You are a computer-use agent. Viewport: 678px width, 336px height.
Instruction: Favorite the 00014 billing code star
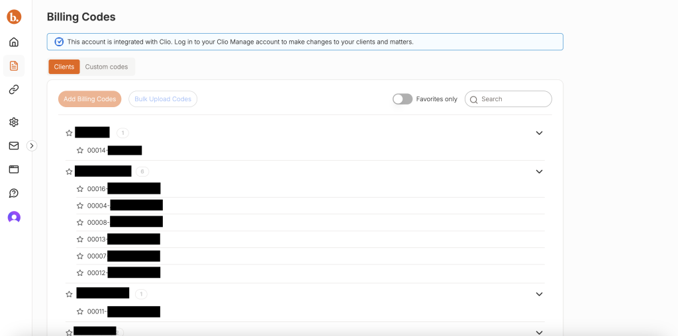(80, 151)
